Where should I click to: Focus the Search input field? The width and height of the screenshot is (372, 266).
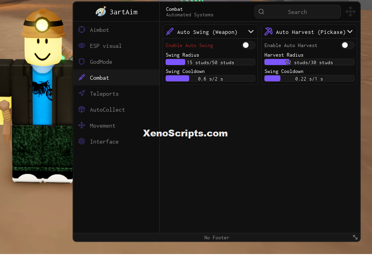298,12
